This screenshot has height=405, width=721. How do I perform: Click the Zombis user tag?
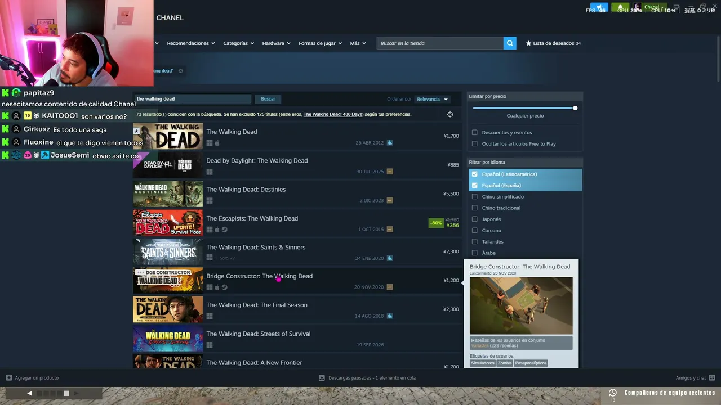(505, 363)
